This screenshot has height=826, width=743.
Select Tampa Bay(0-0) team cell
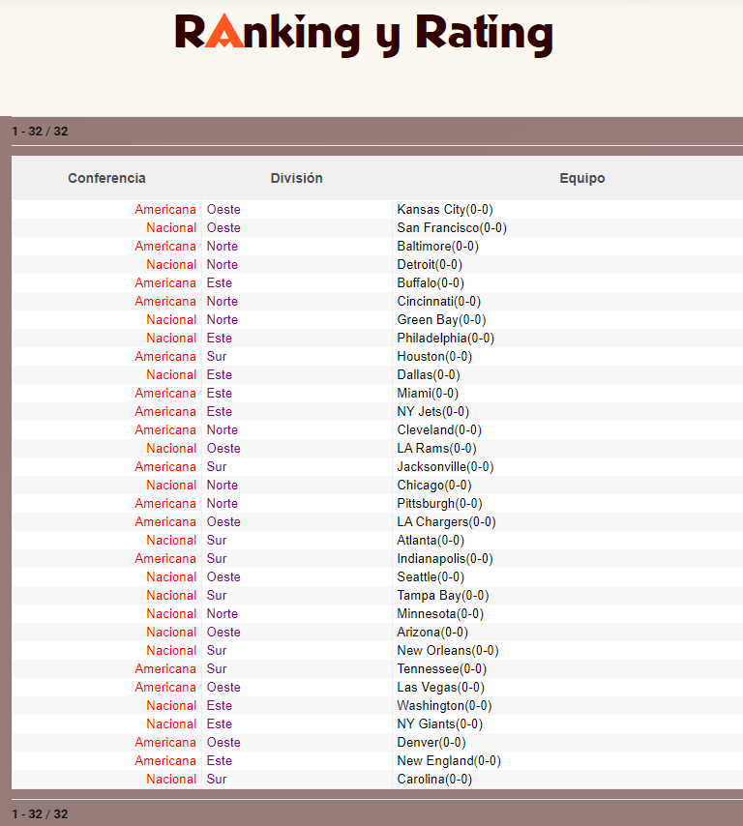pyautogui.click(x=443, y=595)
